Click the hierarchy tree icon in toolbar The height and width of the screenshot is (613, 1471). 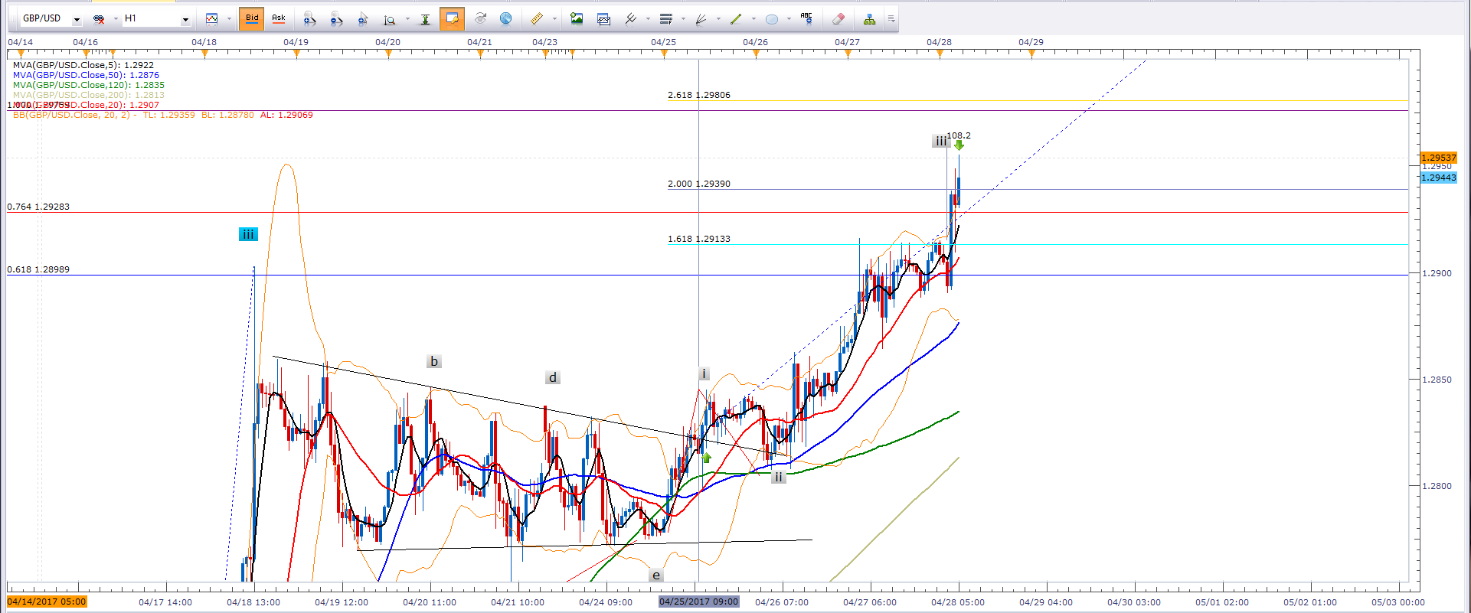(869, 18)
